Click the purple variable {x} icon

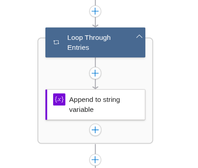(59, 99)
